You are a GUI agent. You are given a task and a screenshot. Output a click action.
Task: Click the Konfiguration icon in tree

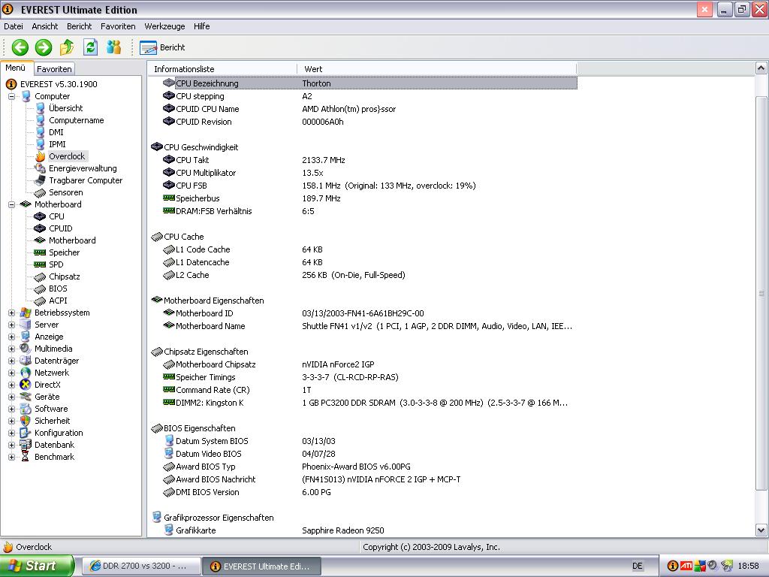[x=26, y=433]
